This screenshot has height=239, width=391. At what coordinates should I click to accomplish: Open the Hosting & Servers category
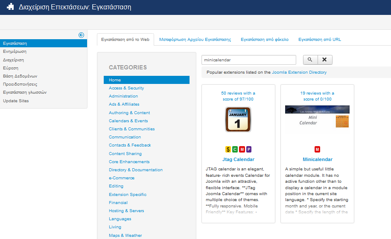tap(126, 210)
